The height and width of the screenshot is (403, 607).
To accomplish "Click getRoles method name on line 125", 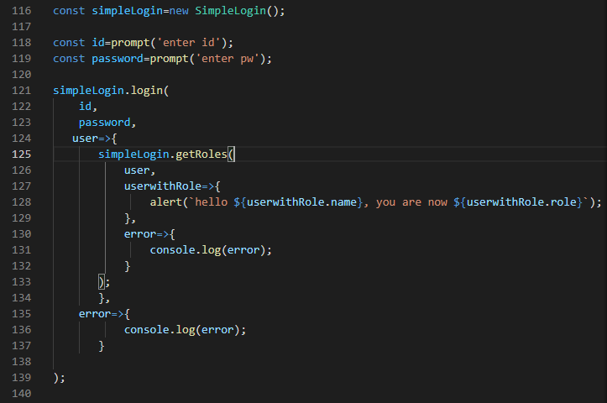I will 201,154.
